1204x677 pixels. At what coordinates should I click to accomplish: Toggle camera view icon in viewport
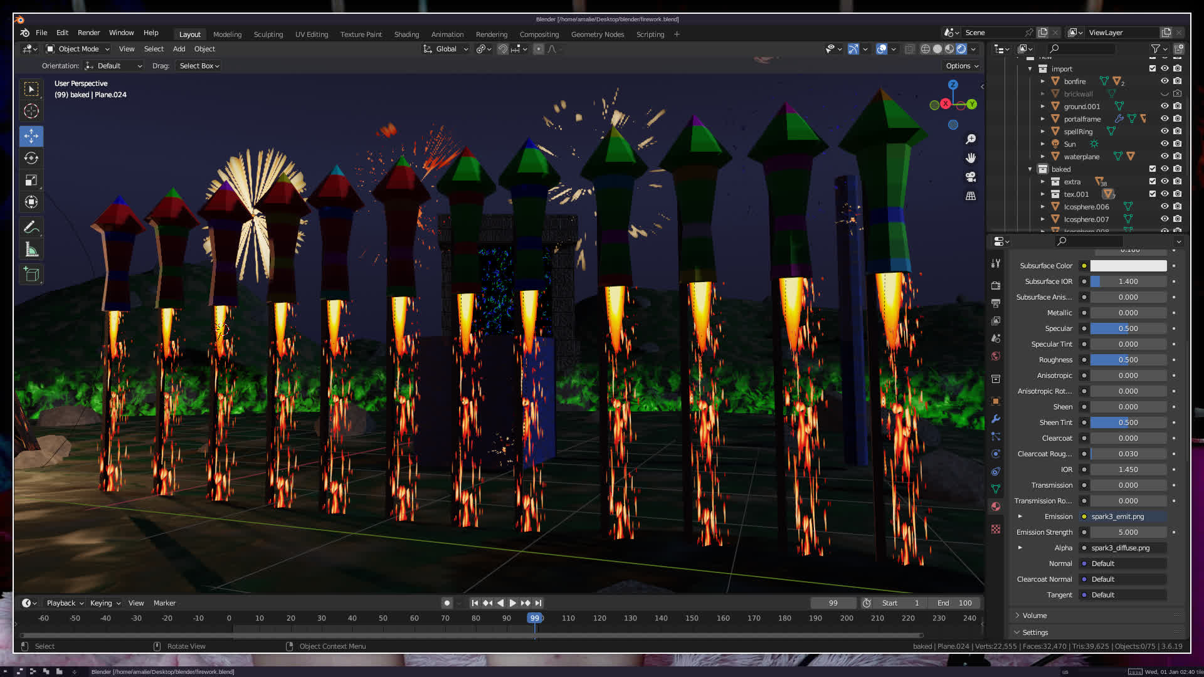click(971, 177)
